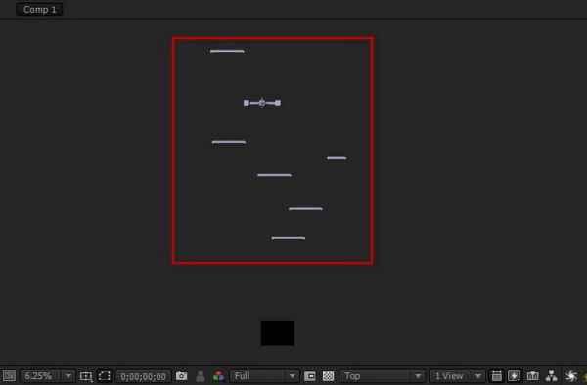Image resolution: width=587 pixels, height=385 pixels.
Task: Toggle the Fast Previews lightning button
Action: 514,375
